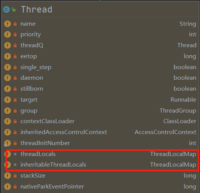The width and height of the screenshot is (200, 193).
Task: Click the field icon for target
Action: click(x=8, y=100)
